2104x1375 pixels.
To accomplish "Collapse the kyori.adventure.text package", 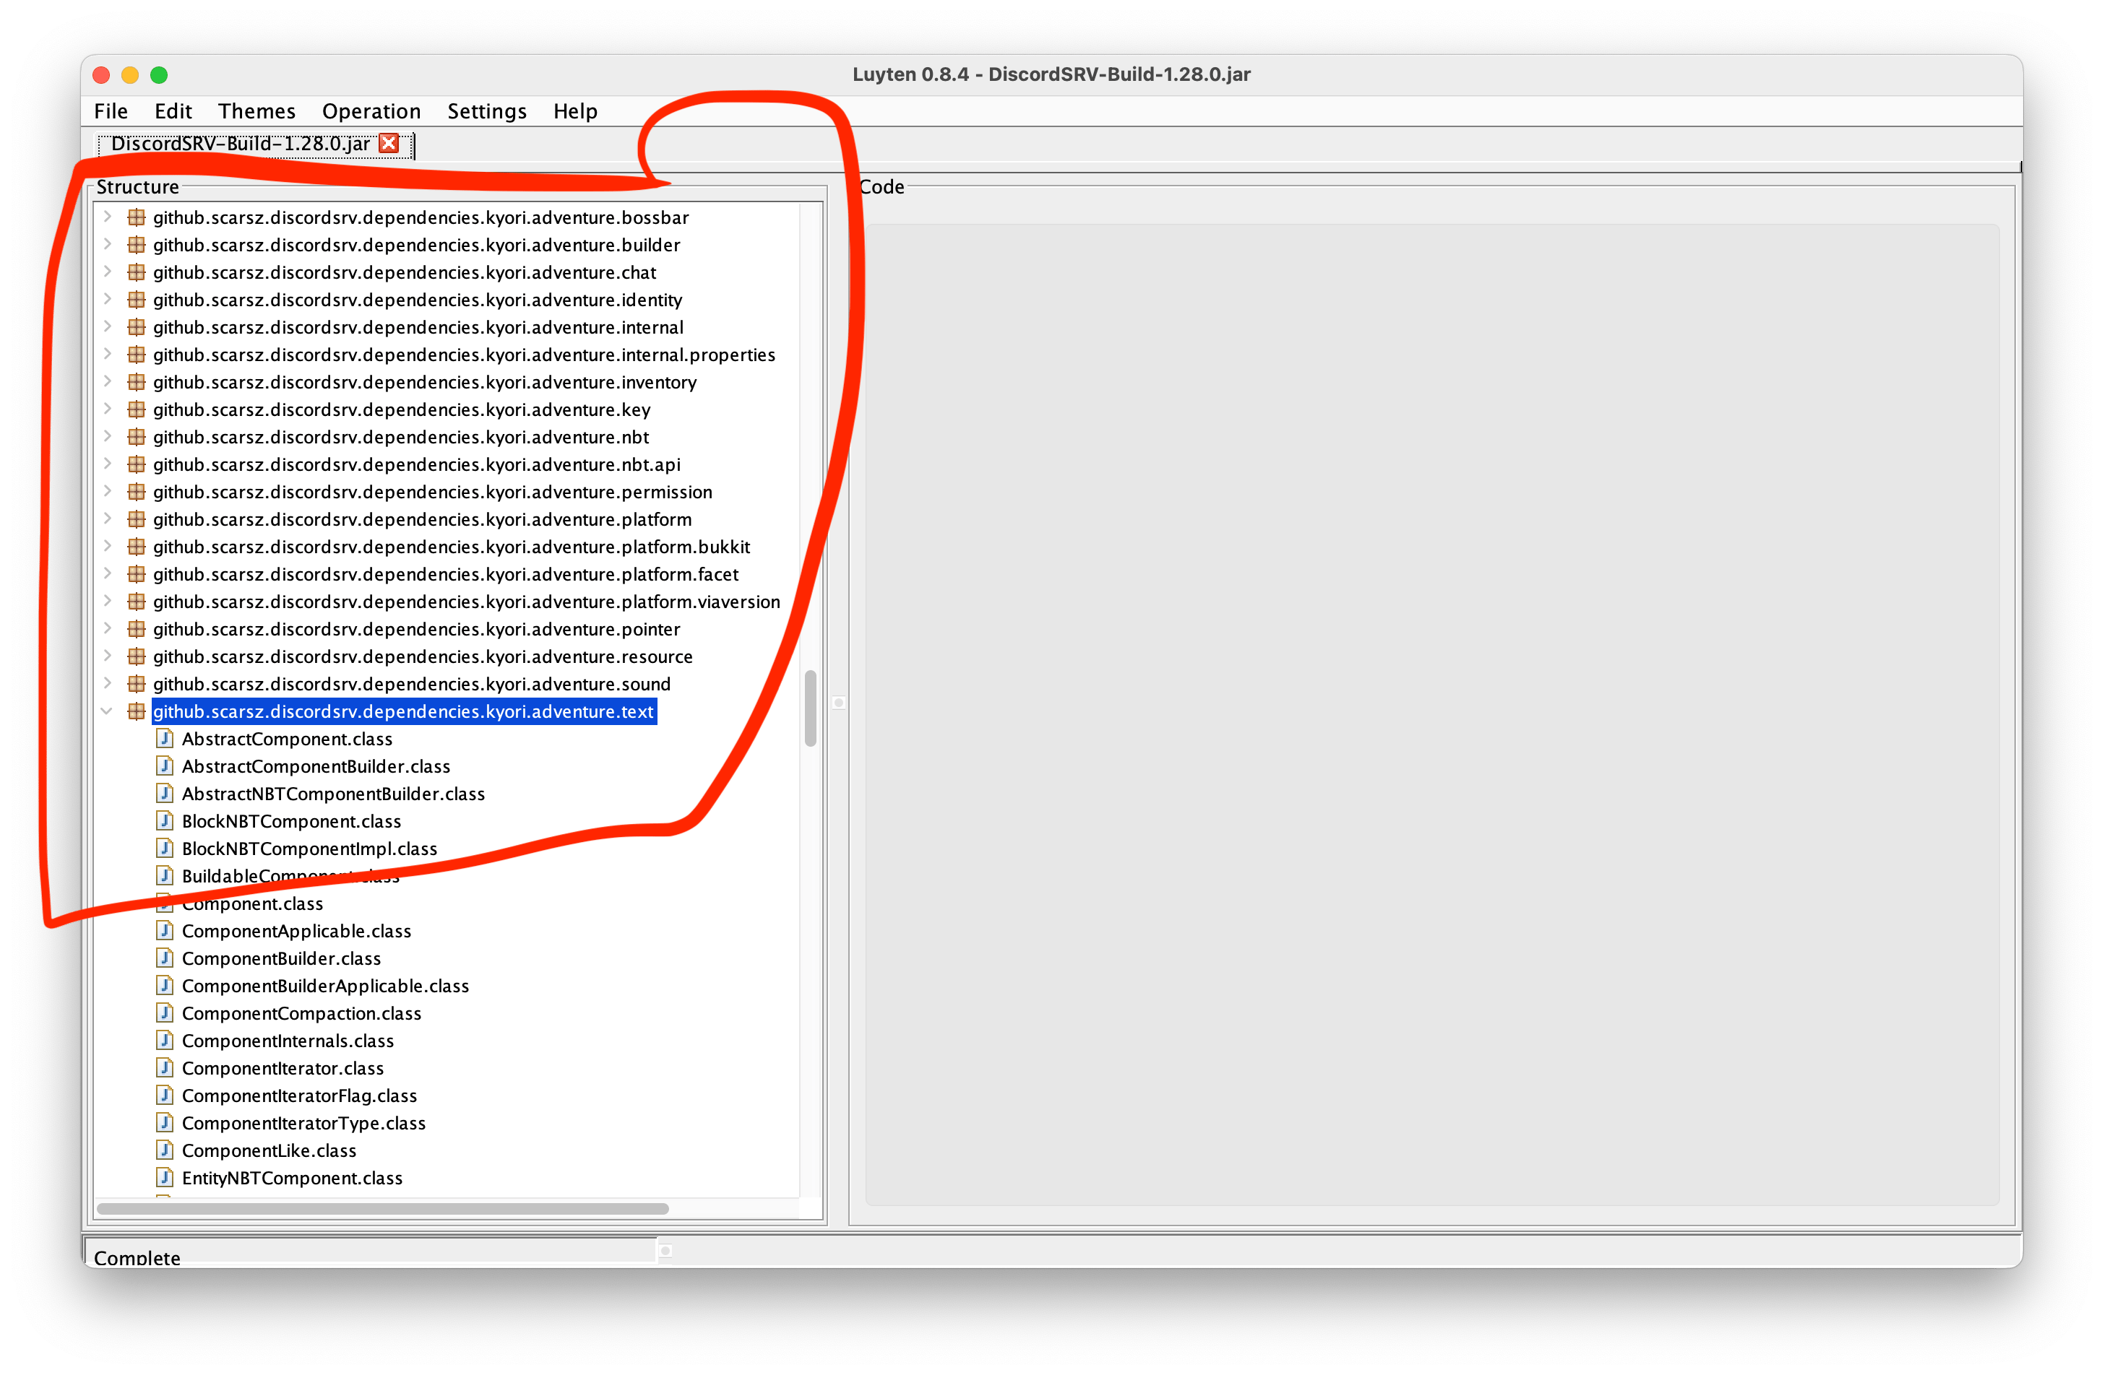I will [x=107, y=711].
